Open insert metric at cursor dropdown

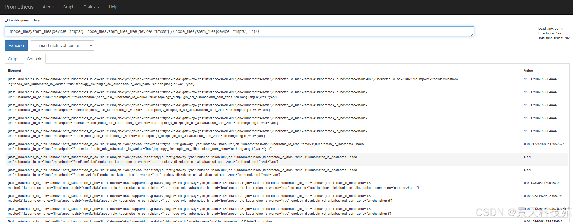(62, 46)
